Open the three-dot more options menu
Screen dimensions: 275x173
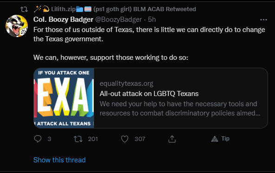pos(263,20)
